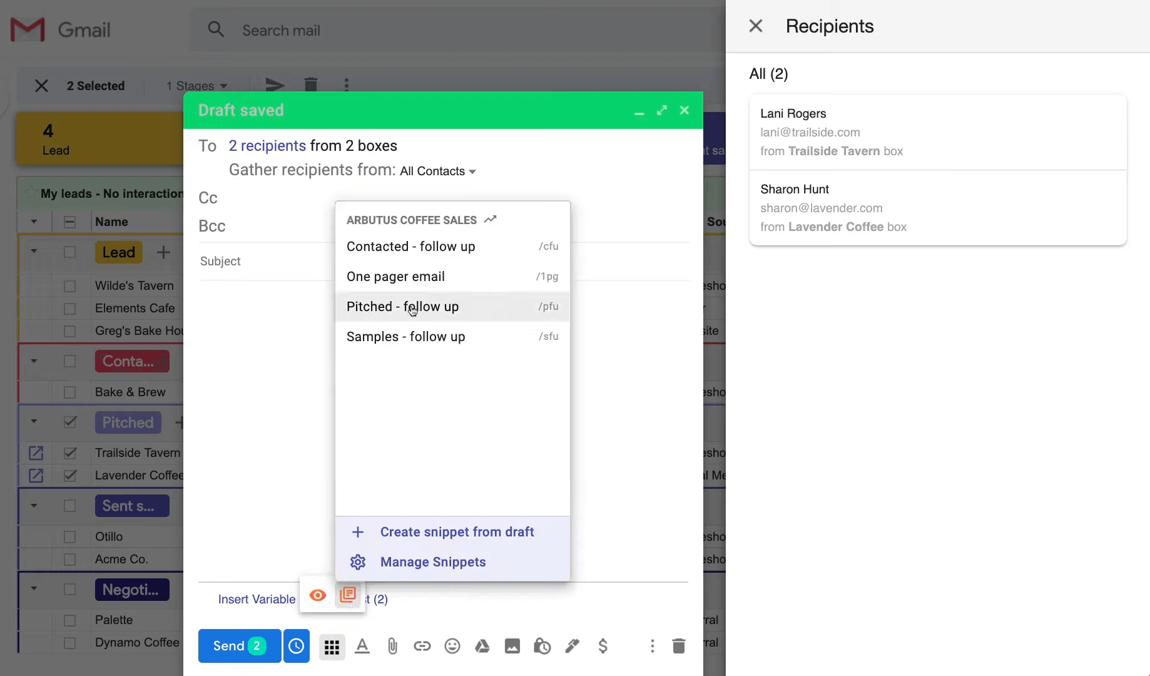Add a box to the Lead stage
This screenshot has height=676, width=1150.
[x=163, y=252]
